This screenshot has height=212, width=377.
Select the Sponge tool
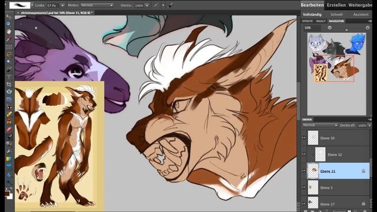point(9,181)
